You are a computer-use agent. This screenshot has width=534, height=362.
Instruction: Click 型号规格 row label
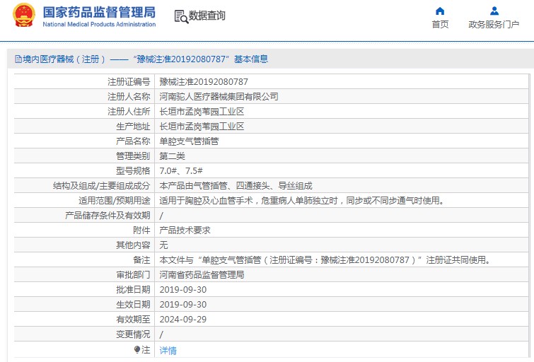pos(133,171)
